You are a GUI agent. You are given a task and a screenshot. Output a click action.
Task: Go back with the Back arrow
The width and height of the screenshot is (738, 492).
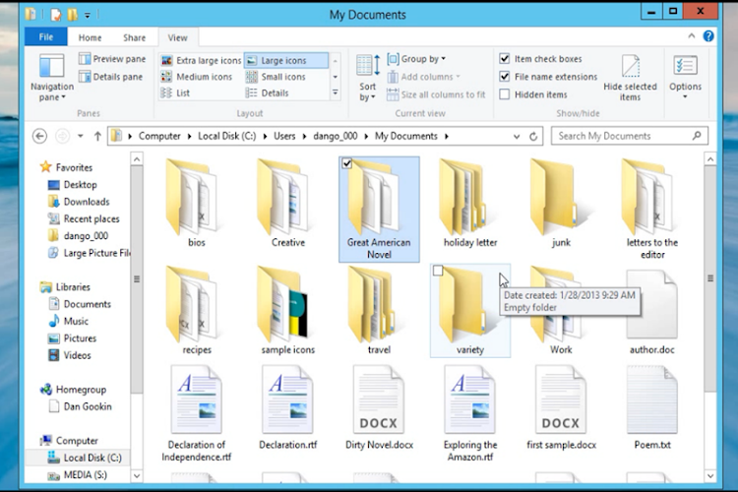pos(39,136)
